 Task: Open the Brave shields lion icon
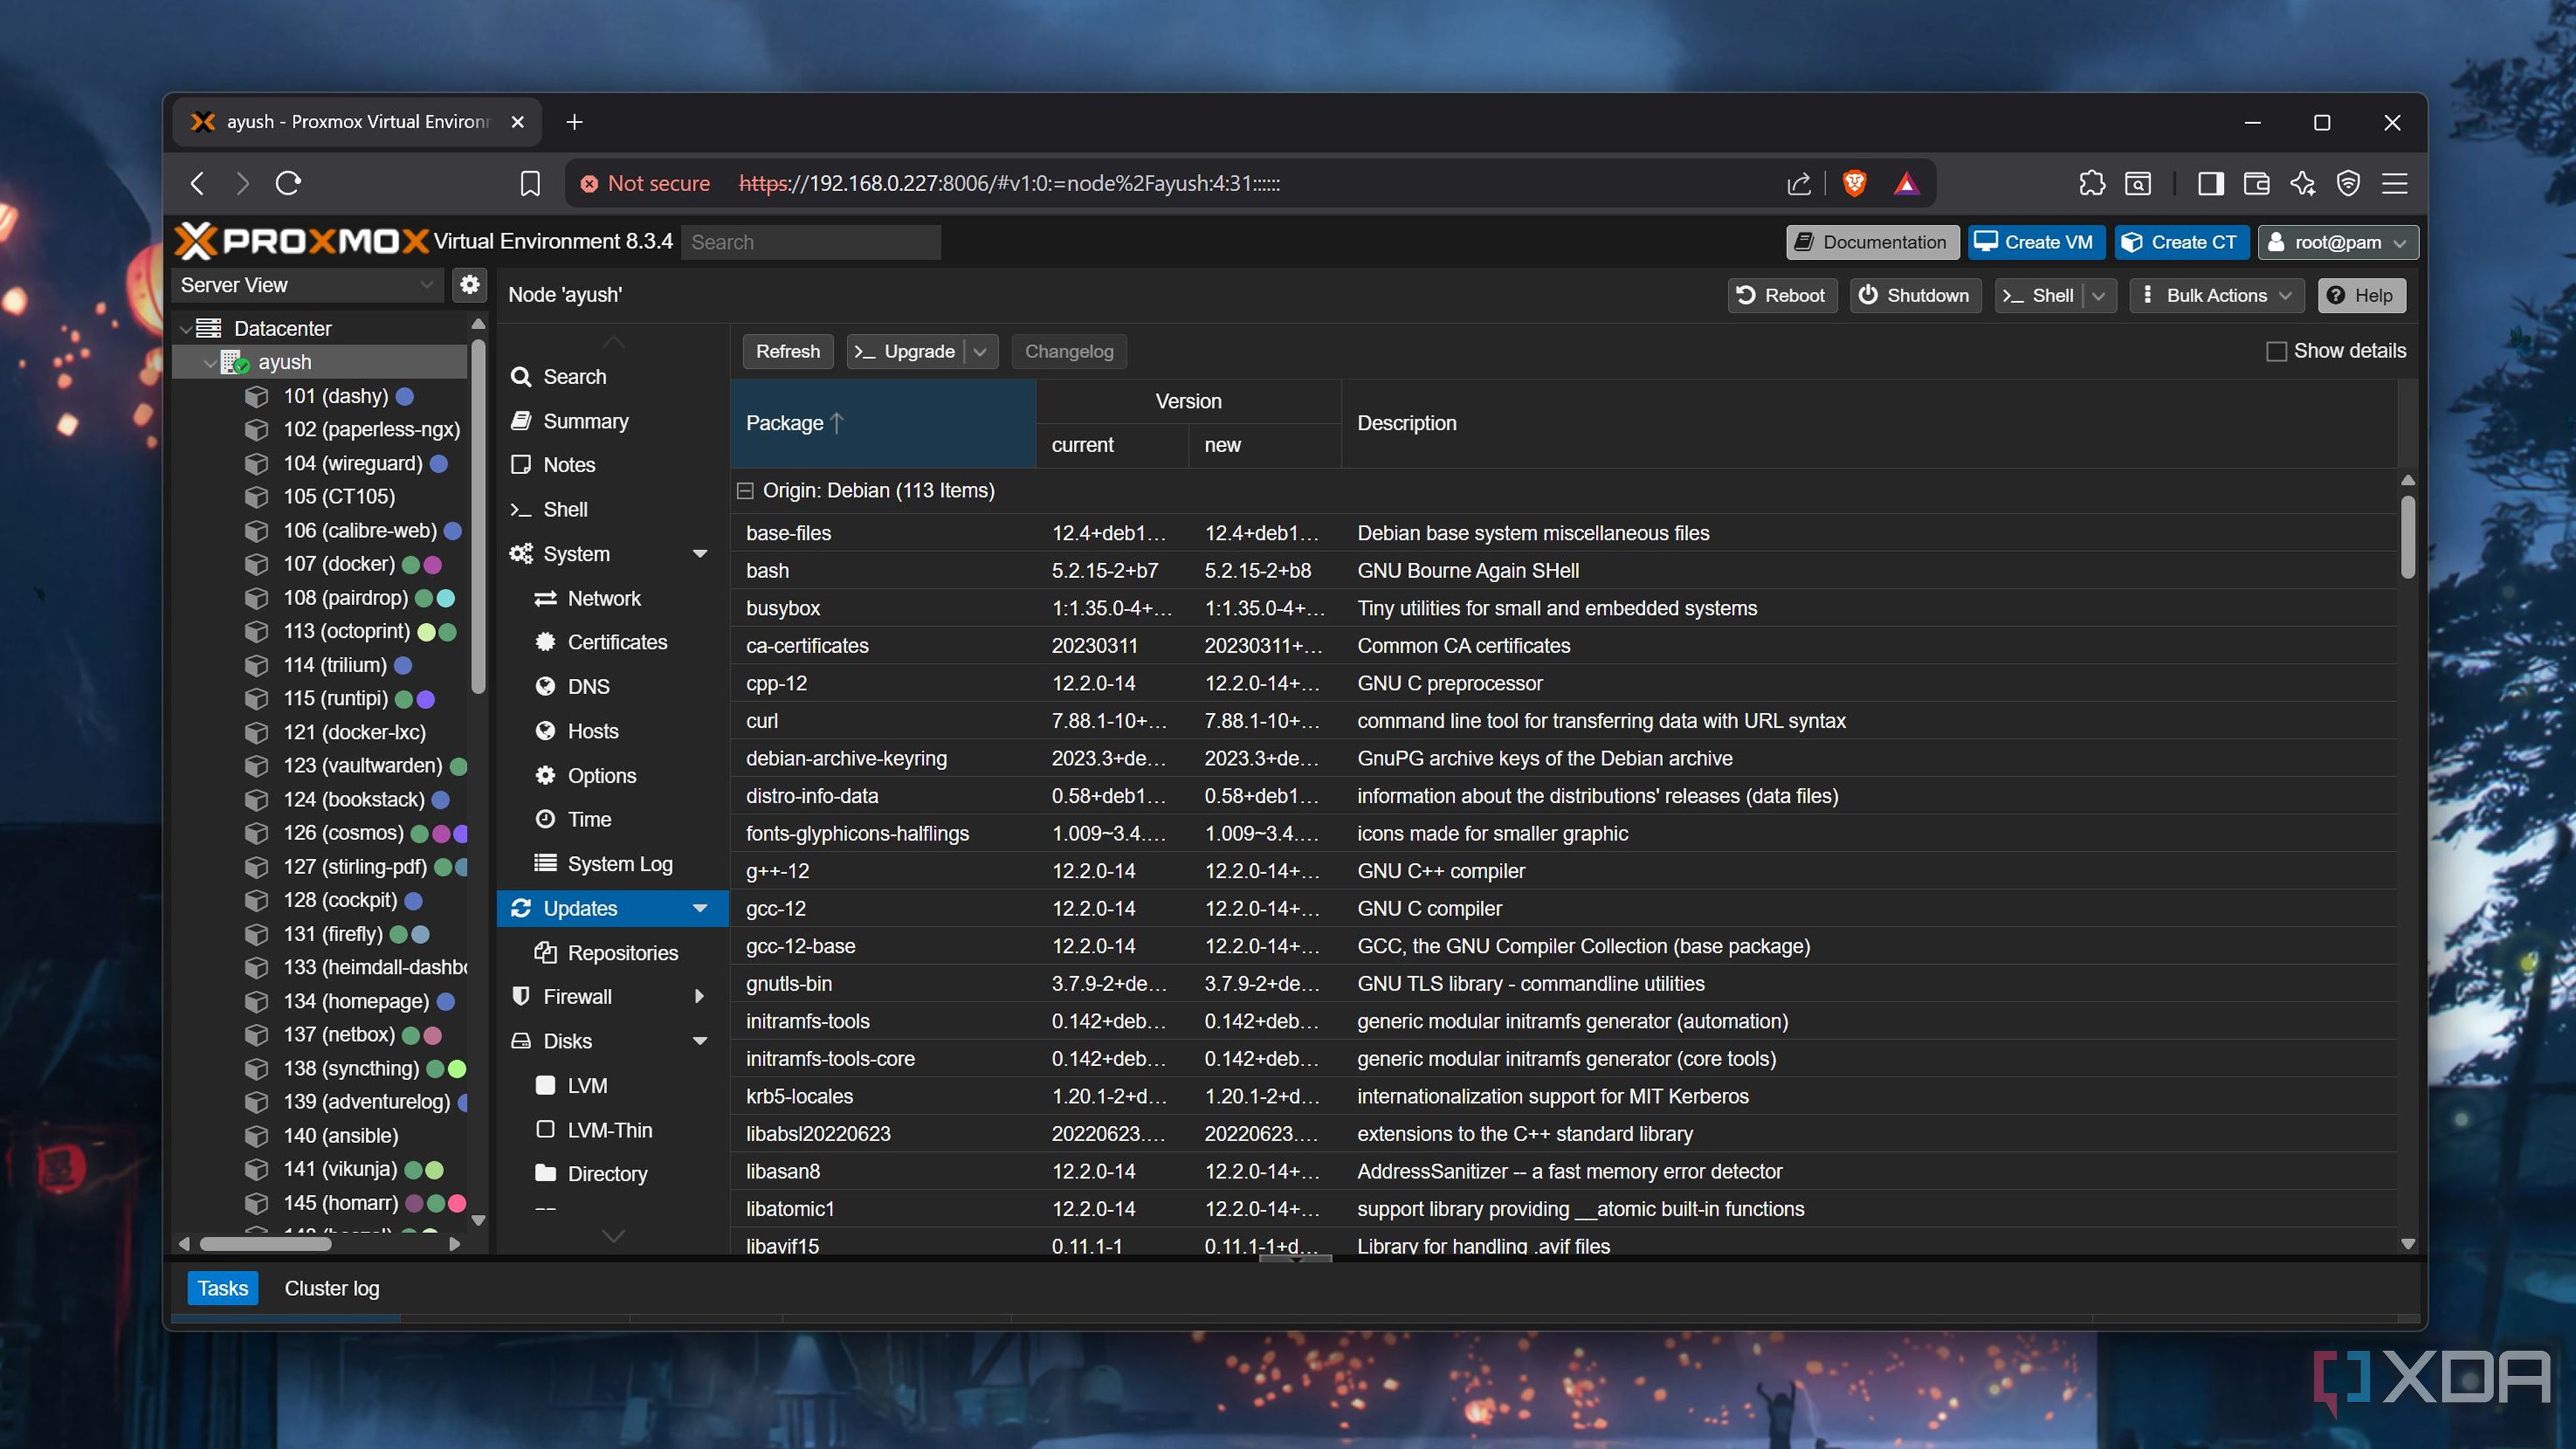(x=1854, y=183)
